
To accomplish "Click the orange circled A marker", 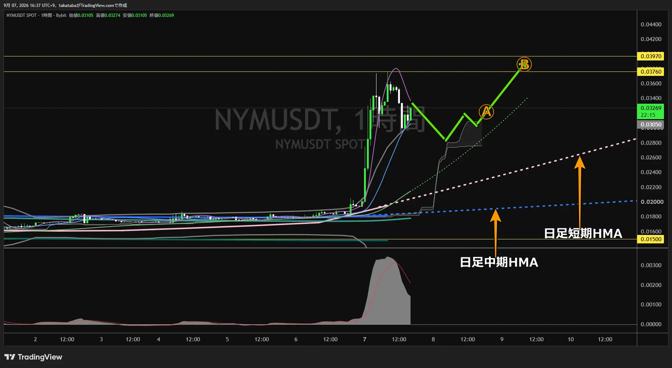I will pyautogui.click(x=486, y=111).
